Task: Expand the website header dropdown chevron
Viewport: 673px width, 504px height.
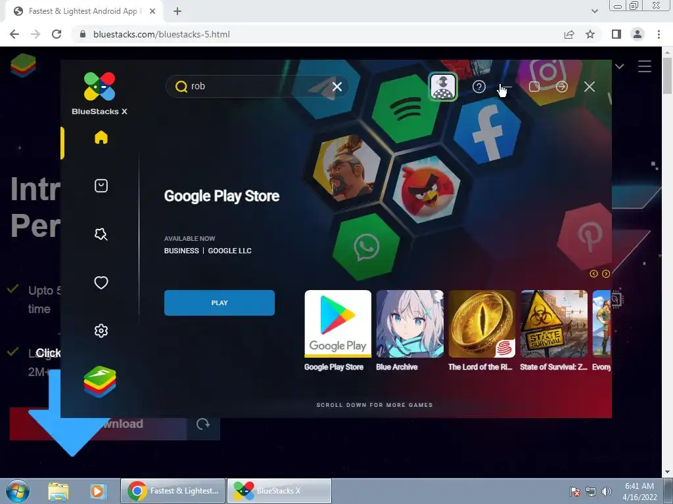Action: tap(619, 66)
